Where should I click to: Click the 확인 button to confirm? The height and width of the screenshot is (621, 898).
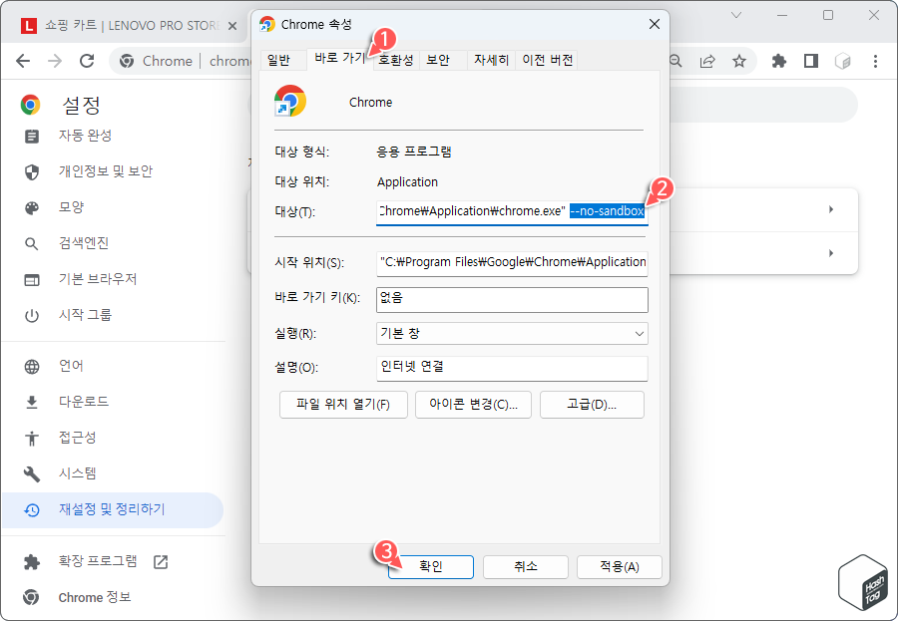click(430, 567)
